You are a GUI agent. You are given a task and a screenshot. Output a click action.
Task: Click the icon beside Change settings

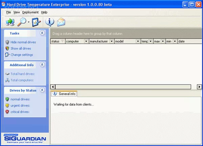[x=7, y=55]
